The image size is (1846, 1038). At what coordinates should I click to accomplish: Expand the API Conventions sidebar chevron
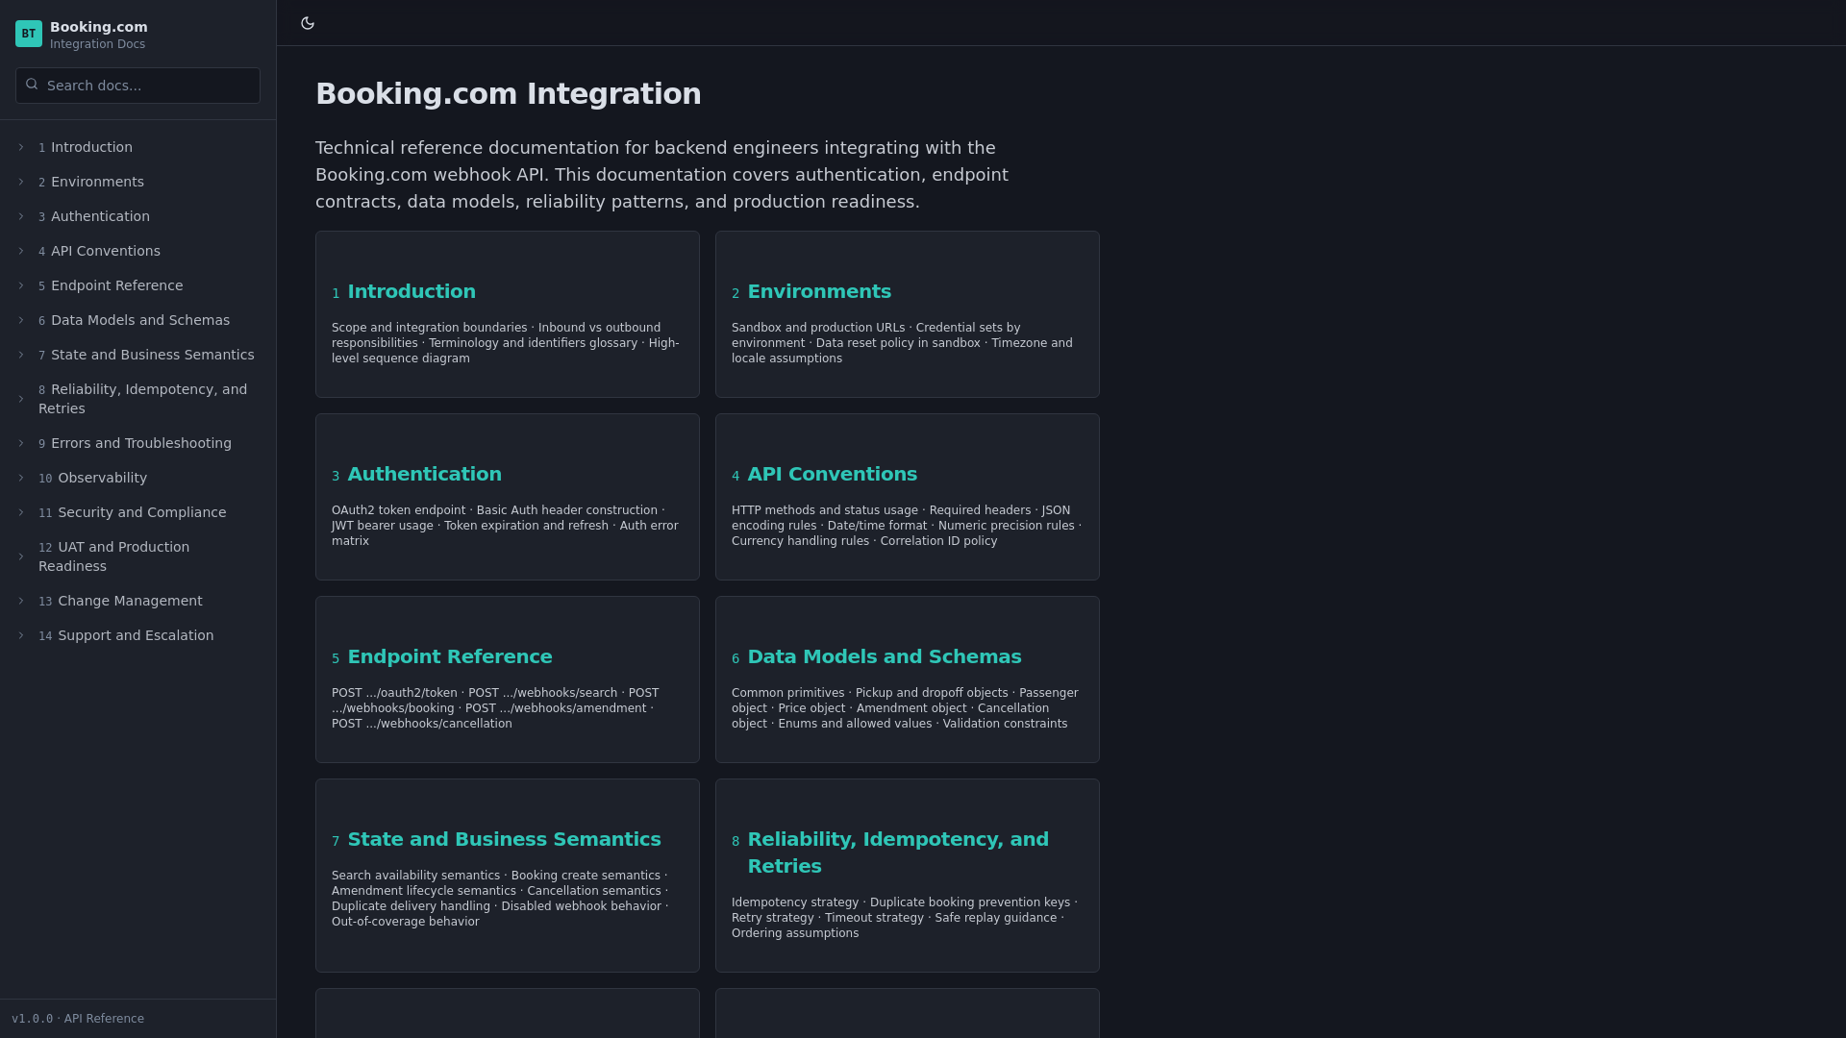(x=21, y=251)
